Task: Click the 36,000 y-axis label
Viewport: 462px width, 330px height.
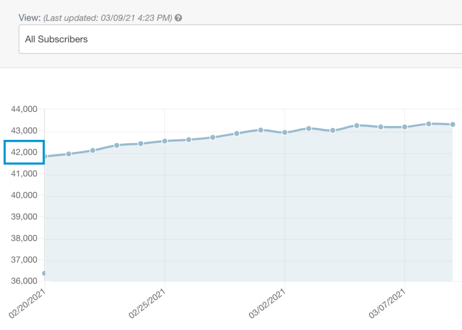Action: (x=24, y=281)
